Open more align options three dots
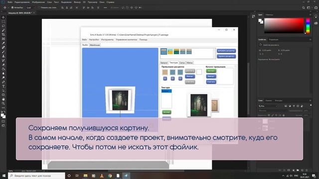This screenshot has height=179, width=319. click(x=105, y=8)
